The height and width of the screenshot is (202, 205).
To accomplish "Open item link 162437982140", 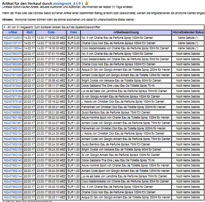I will 13,160.
